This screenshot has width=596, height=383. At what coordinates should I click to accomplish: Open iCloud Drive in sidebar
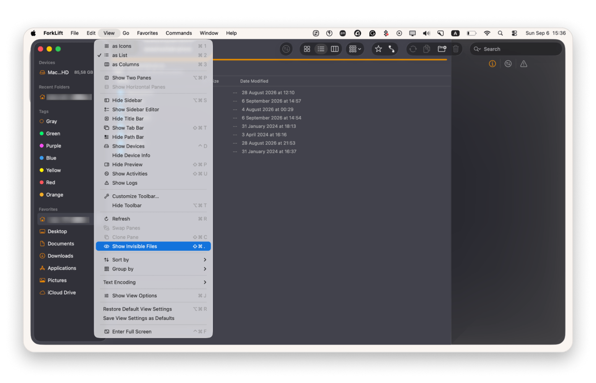[x=62, y=293]
